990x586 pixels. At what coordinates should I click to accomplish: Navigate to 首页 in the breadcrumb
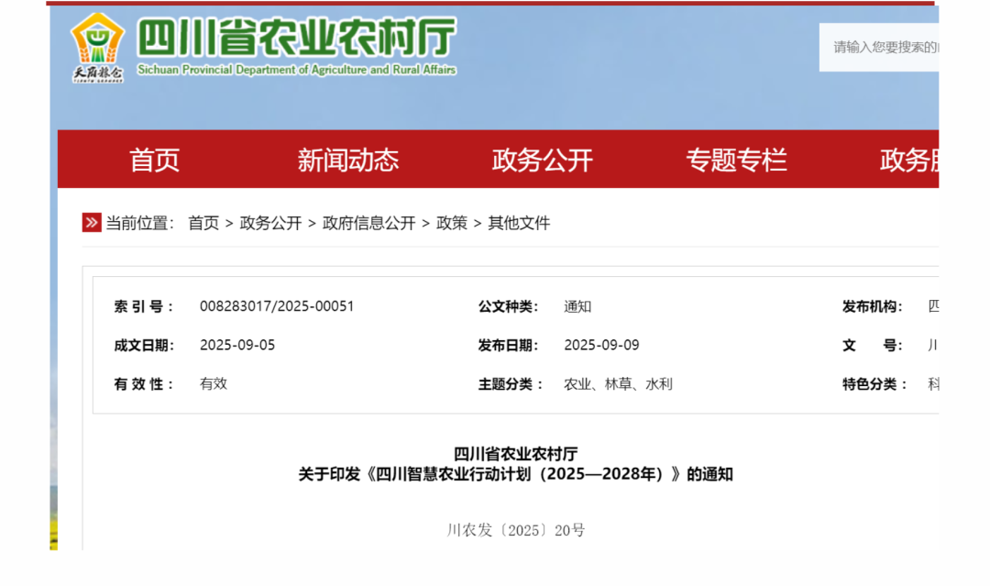(x=203, y=223)
